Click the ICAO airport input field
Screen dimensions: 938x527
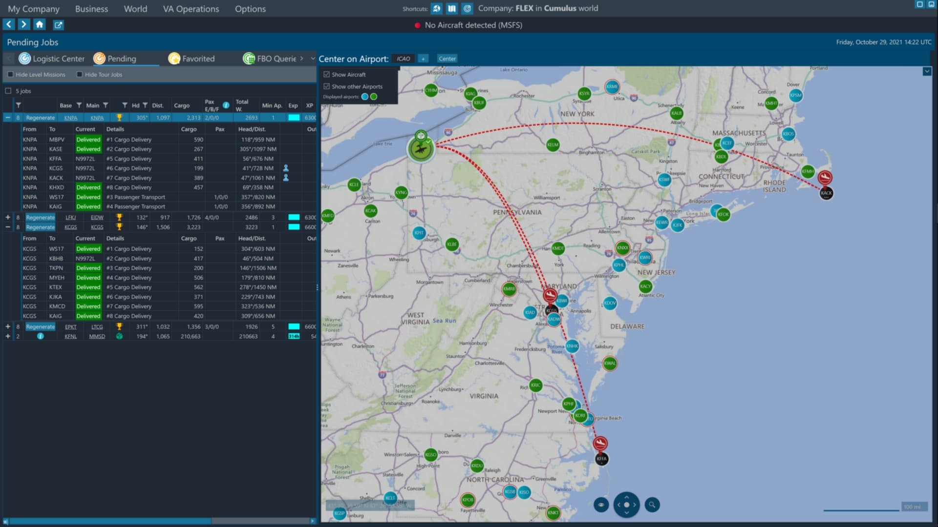(404, 59)
